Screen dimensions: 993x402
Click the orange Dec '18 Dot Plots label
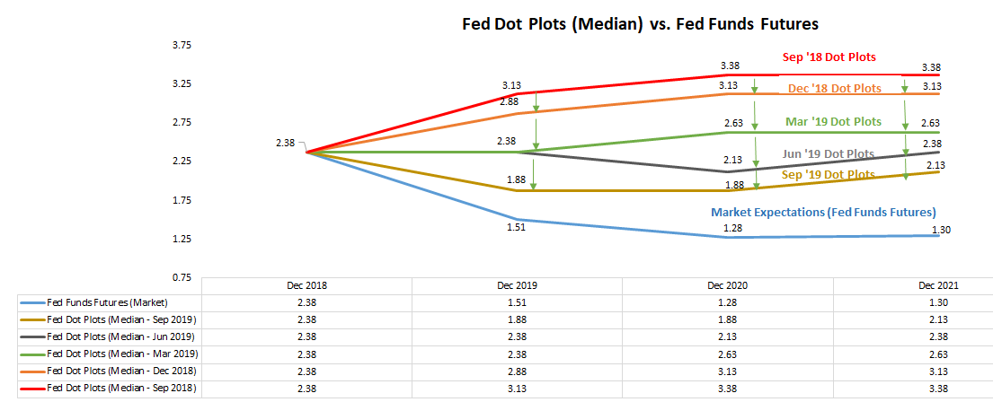coord(833,89)
